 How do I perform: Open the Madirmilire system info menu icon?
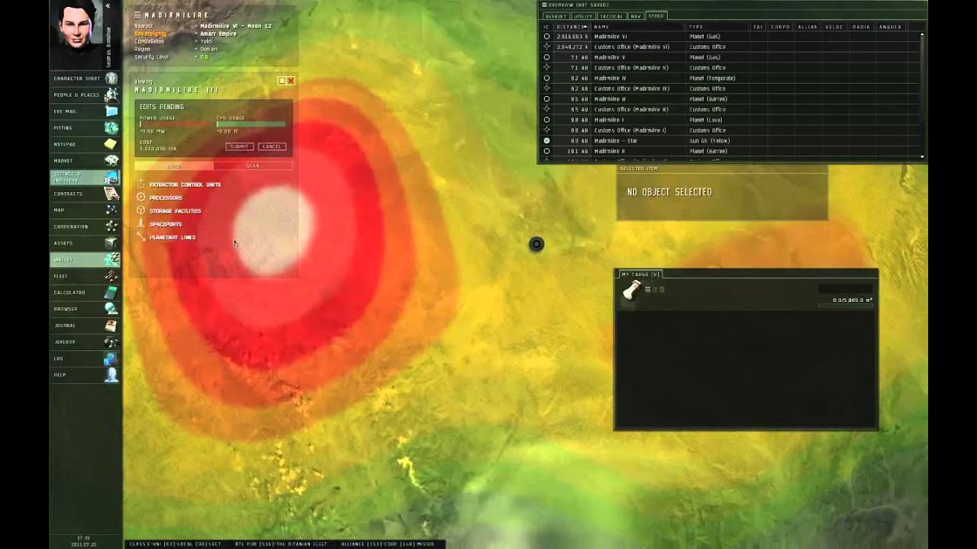coord(137,14)
